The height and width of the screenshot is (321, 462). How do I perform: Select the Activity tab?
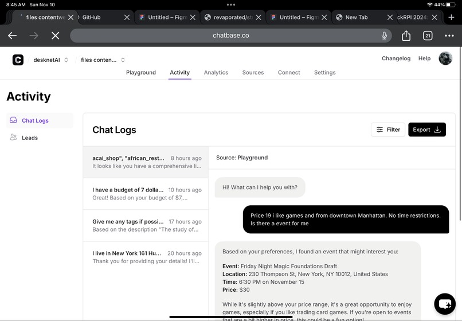(180, 73)
